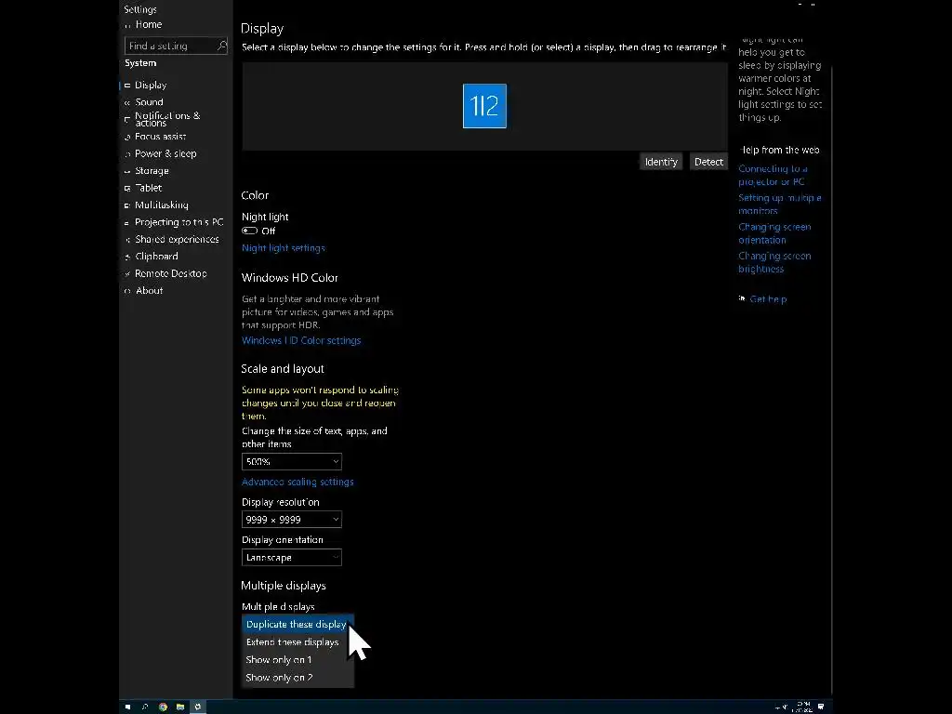Open Setting up multiple monitors link
This screenshot has width=952, height=714.
(x=780, y=204)
